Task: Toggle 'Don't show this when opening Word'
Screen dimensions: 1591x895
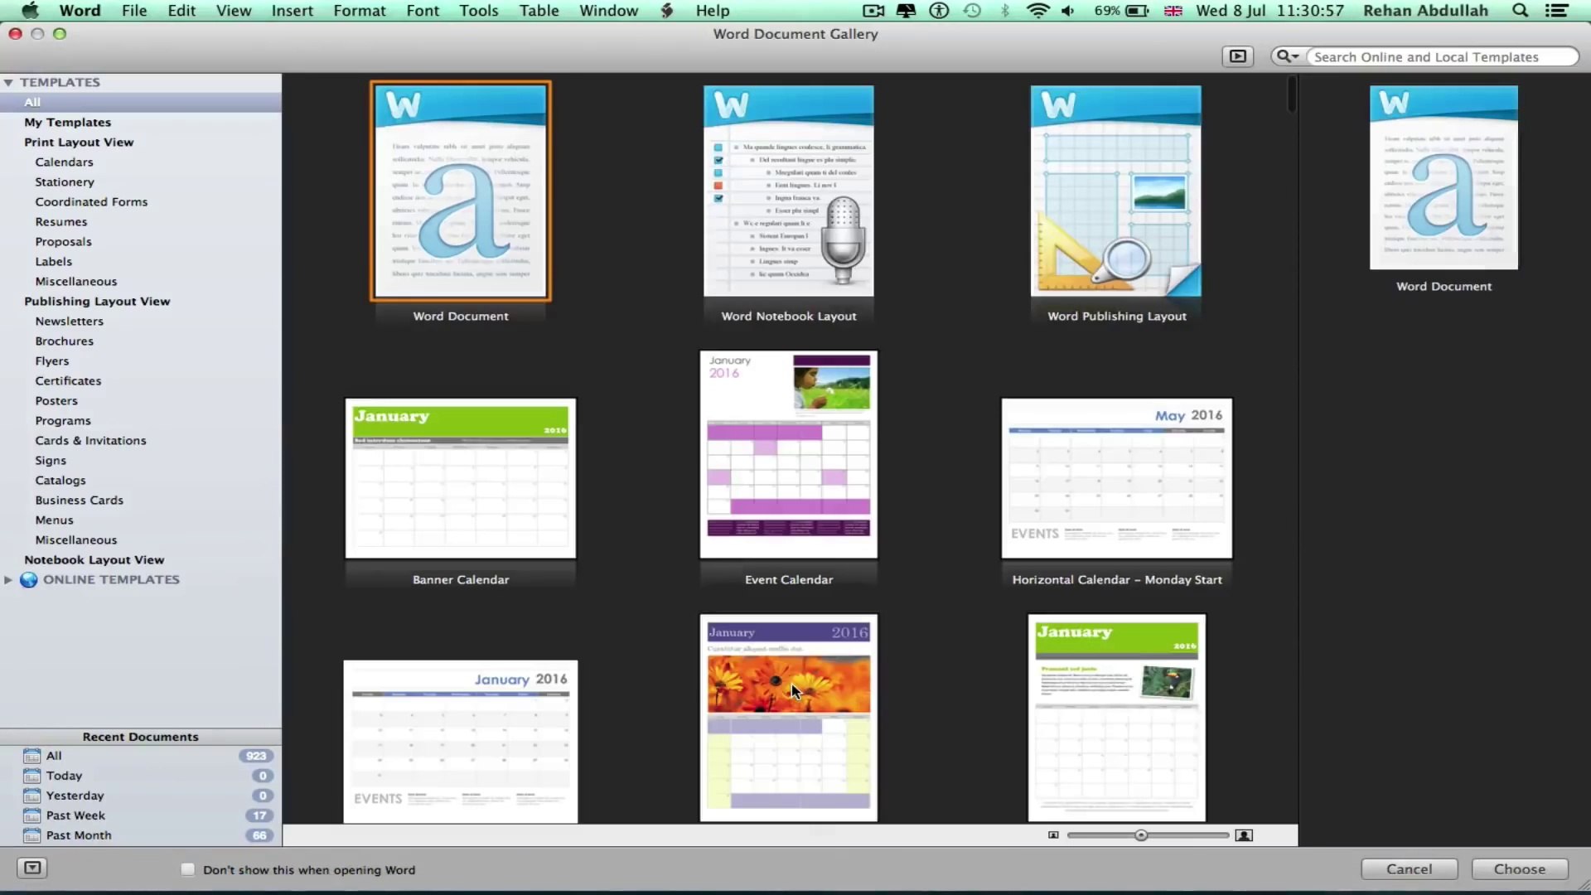Action: coord(188,869)
